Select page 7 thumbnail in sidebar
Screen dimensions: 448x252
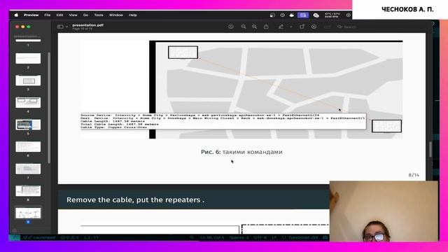pos(28,169)
